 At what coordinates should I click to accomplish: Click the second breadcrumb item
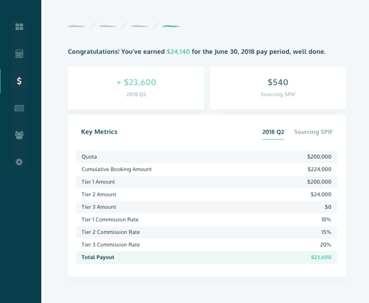coord(108,26)
